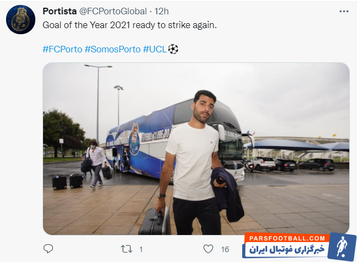Open the Portista profile avatar
Viewport: 357px width, 262px height.
[20, 20]
